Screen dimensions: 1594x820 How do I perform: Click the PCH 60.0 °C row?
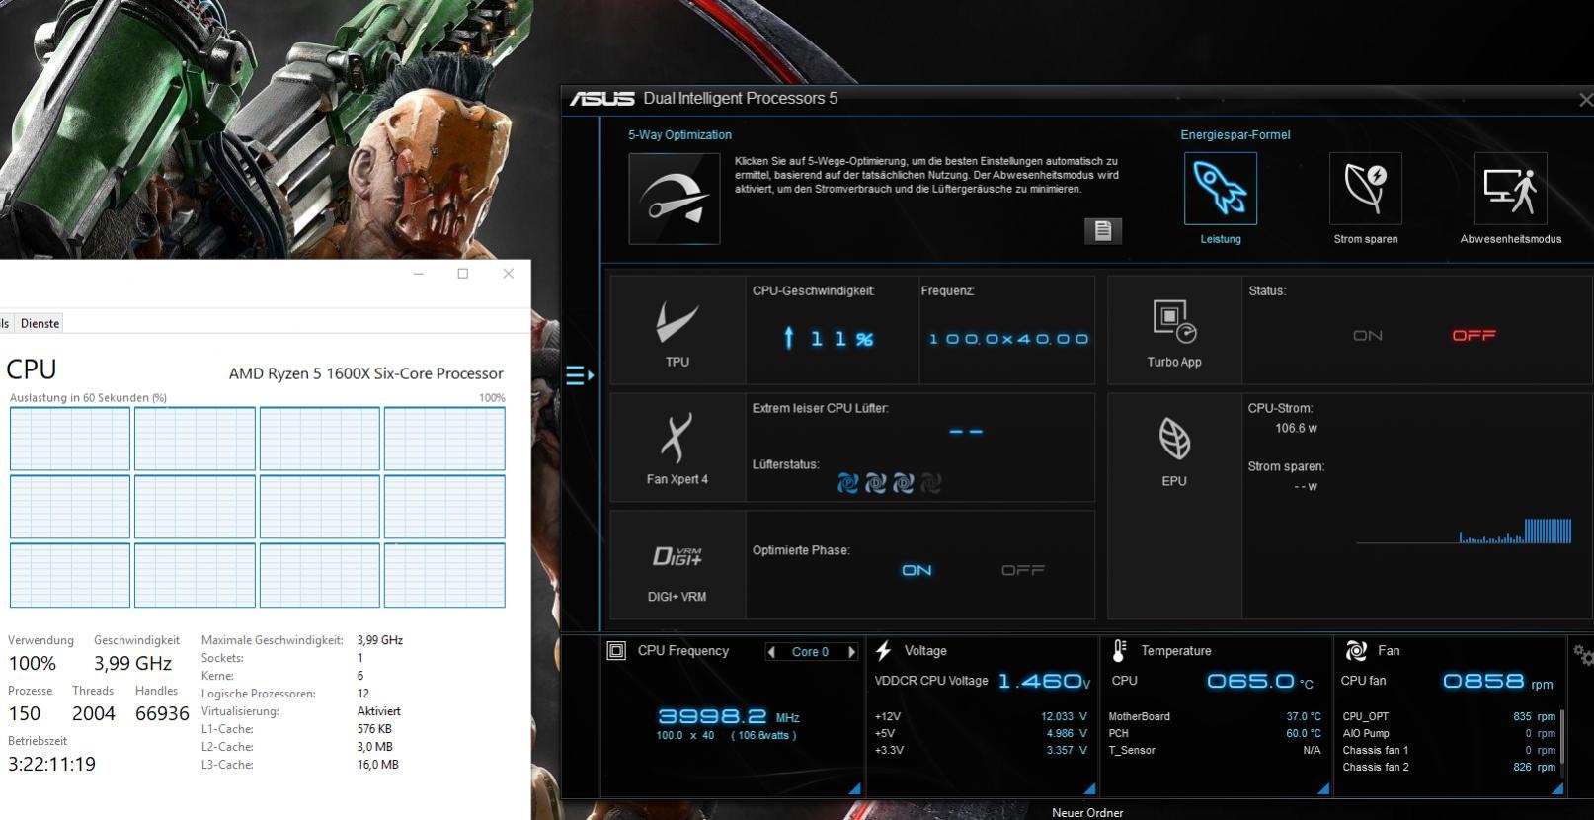pos(1215,734)
